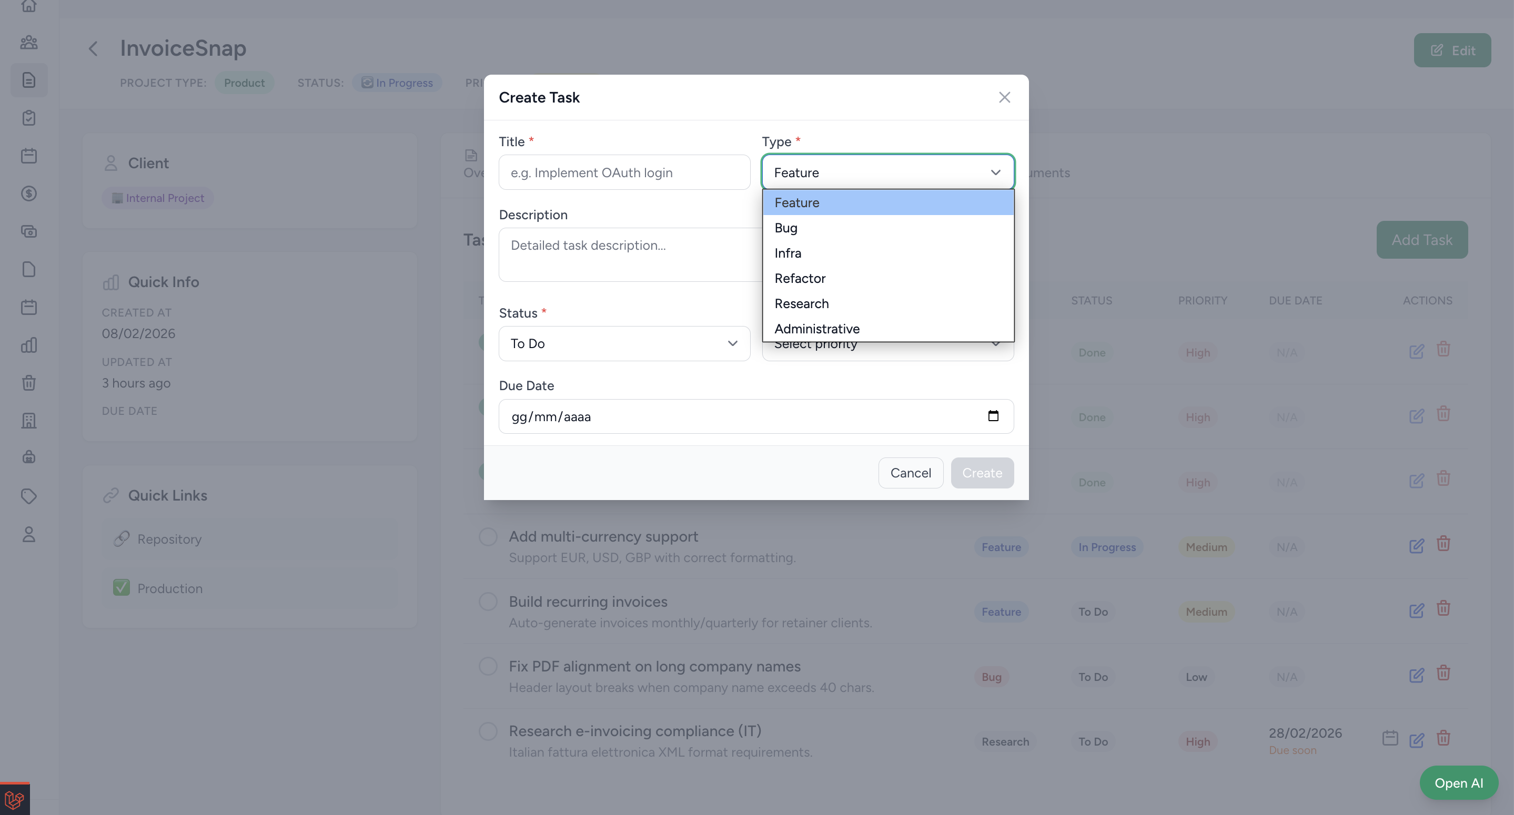
Task: Check off Fix PDF alignment task
Action: click(x=488, y=666)
